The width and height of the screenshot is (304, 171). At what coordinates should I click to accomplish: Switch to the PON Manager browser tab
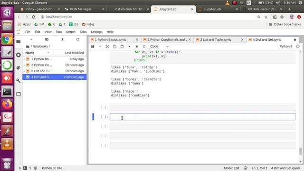(85, 9)
